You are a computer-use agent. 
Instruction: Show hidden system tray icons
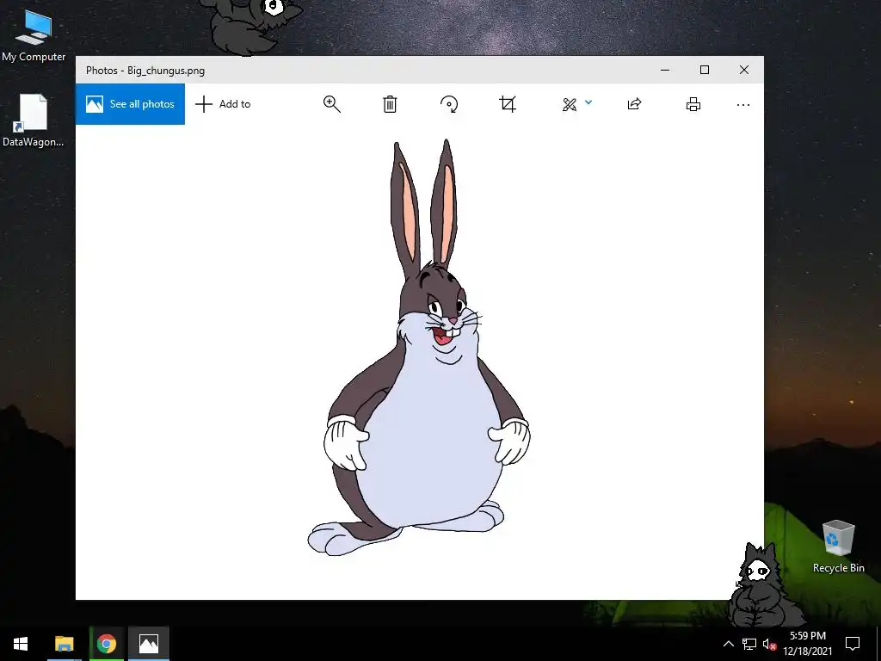point(728,644)
